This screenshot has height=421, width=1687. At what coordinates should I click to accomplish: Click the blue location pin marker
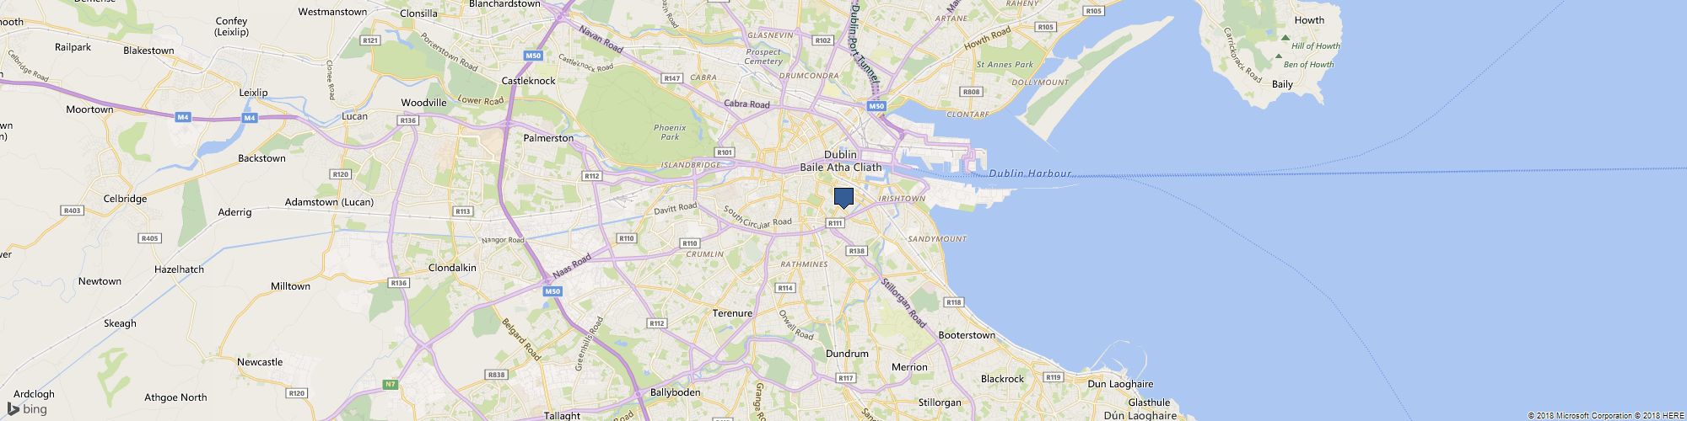843,198
